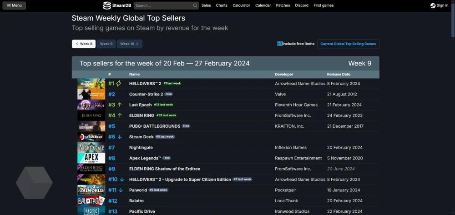Viewport: 455px width, 215px height.
Task: Click Current Global Top Selling Games button
Action: tap(348, 44)
